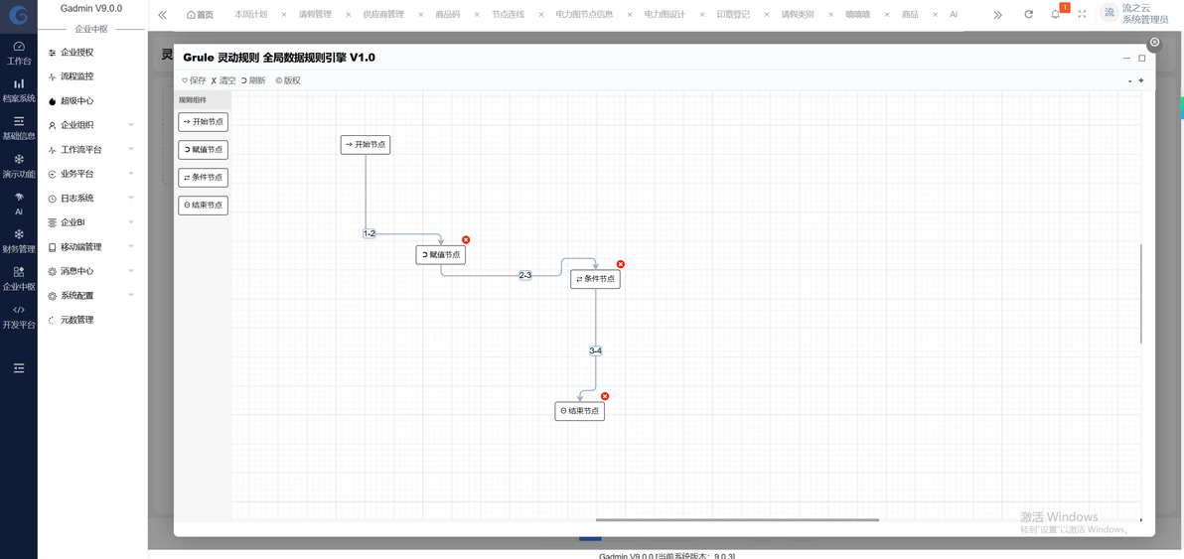The height and width of the screenshot is (559, 1184).
Task: Click the Gadmin logo icon
Action: [x=19, y=15]
